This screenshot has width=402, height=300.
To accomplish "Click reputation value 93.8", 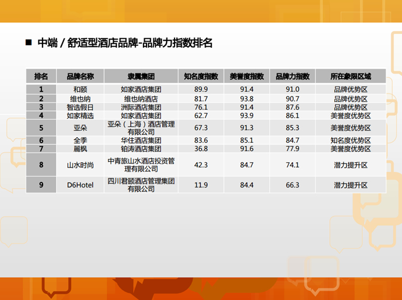I will (x=246, y=99).
